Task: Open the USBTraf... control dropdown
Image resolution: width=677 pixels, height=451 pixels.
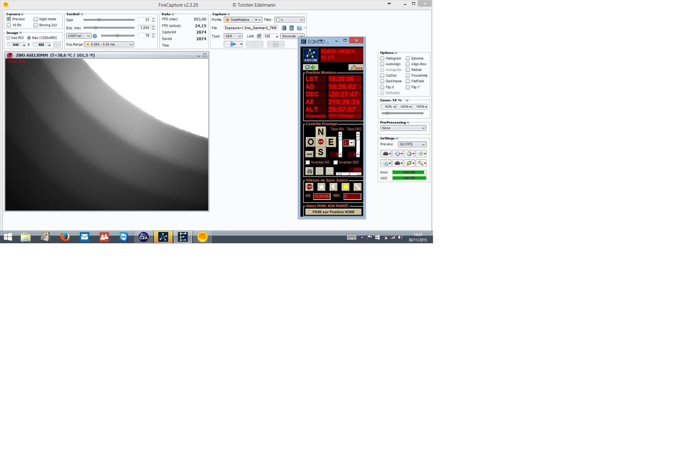Action: tap(79, 36)
